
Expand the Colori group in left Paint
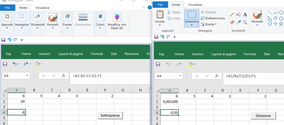tap(100, 23)
